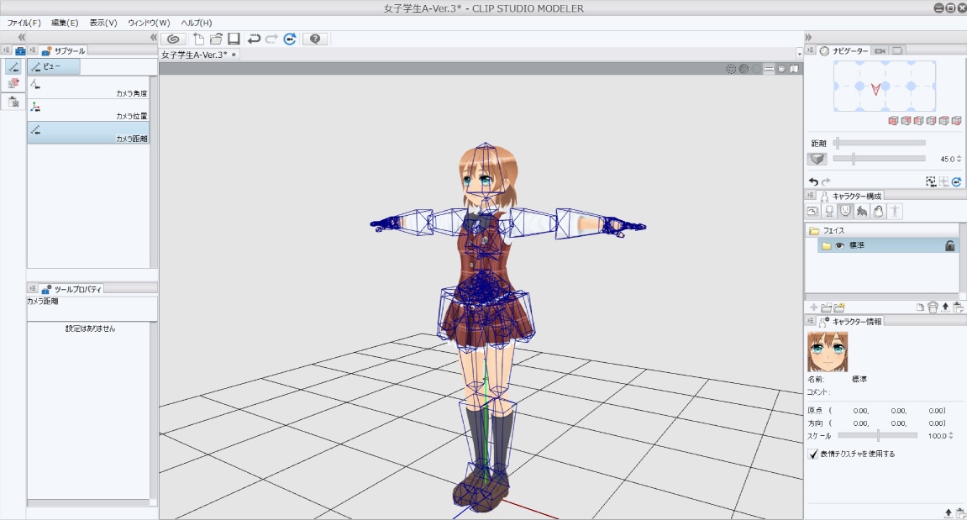Viewport: 967px width, 520px height.
Task: Select the clipboard checker tool icon
Action: [x=13, y=102]
